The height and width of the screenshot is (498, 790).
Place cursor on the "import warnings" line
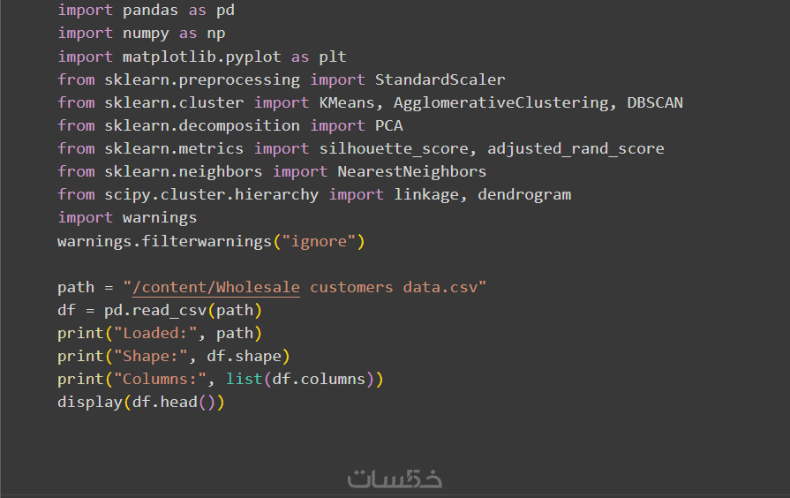127,217
